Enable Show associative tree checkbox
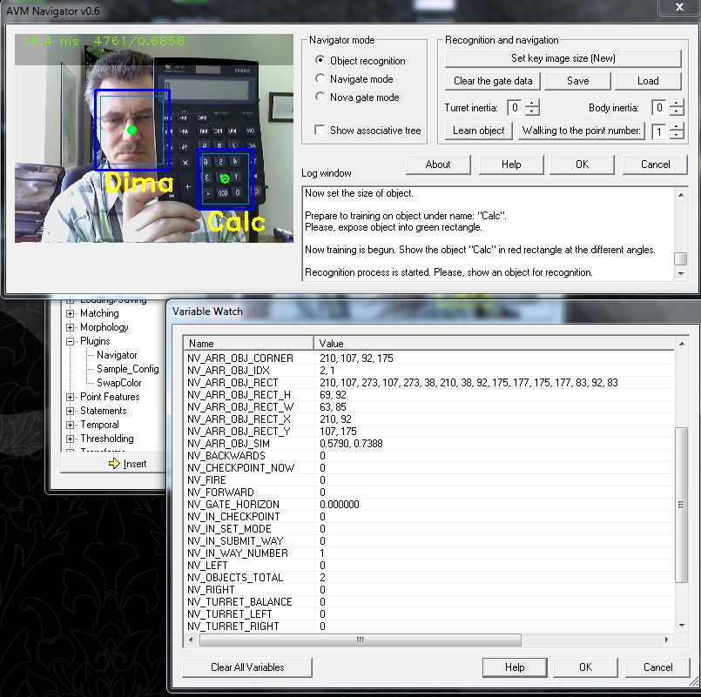 click(320, 131)
